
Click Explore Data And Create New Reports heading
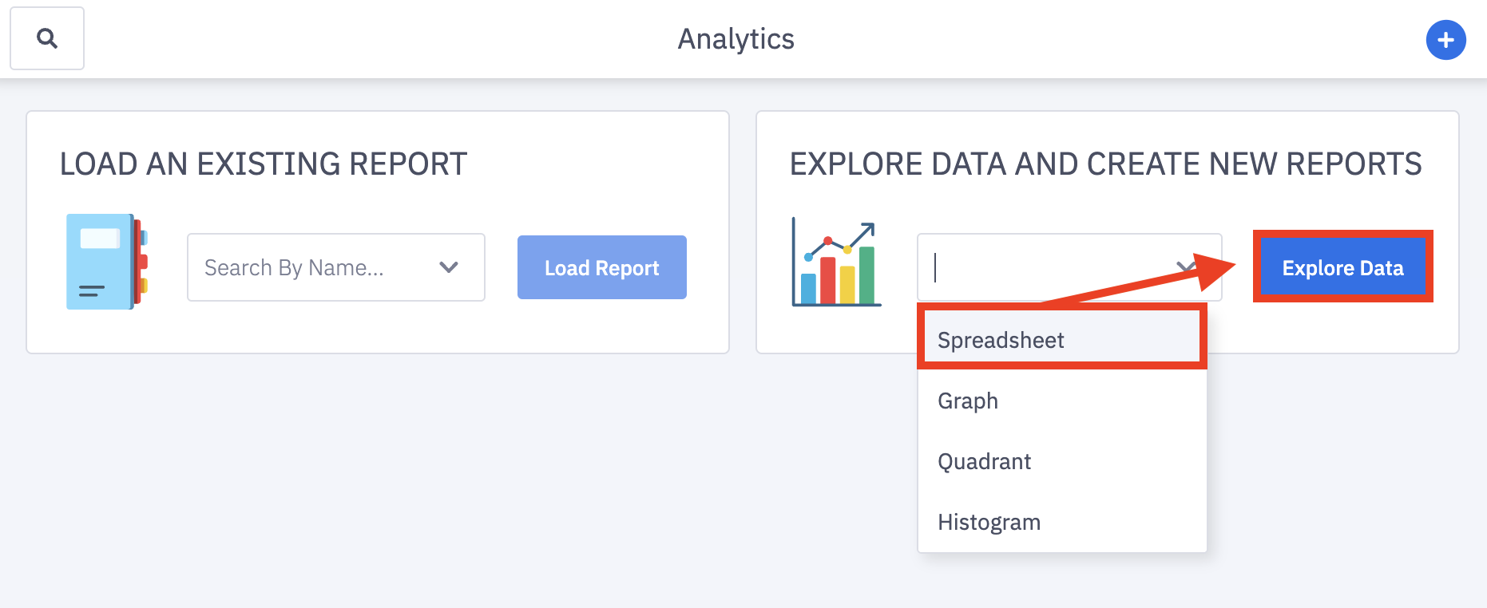tap(1106, 164)
